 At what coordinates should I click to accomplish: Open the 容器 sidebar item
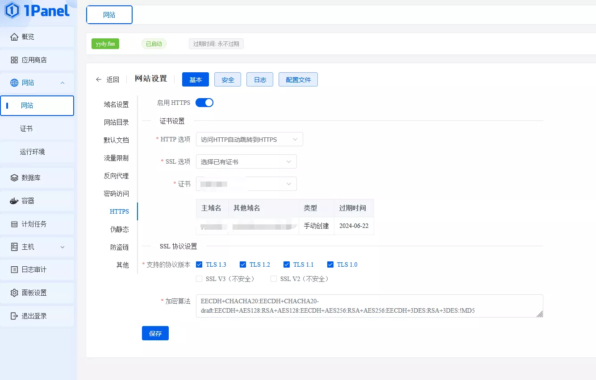tap(37, 201)
